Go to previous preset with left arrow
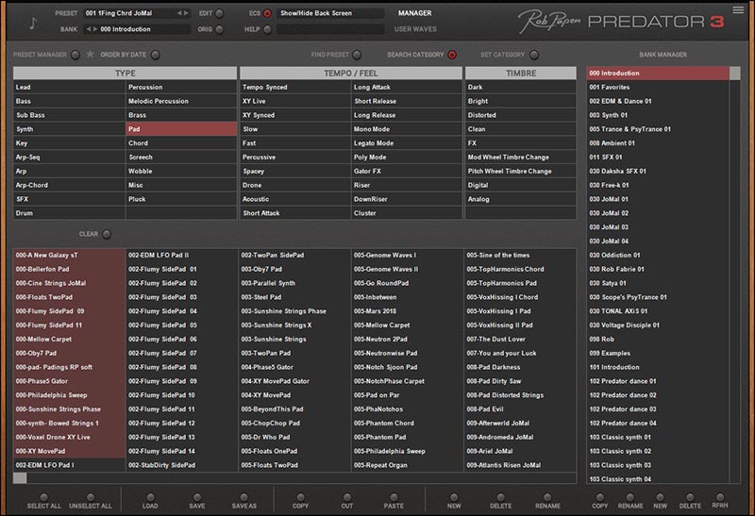This screenshot has height=516, width=755. pos(179,13)
